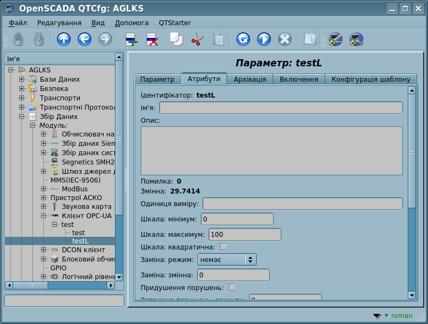This screenshot has height=324, width=428.
Task: Refresh the page with the reload icon
Action: coord(243,39)
